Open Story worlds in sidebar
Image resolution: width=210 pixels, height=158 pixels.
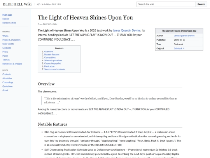(8, 44)
